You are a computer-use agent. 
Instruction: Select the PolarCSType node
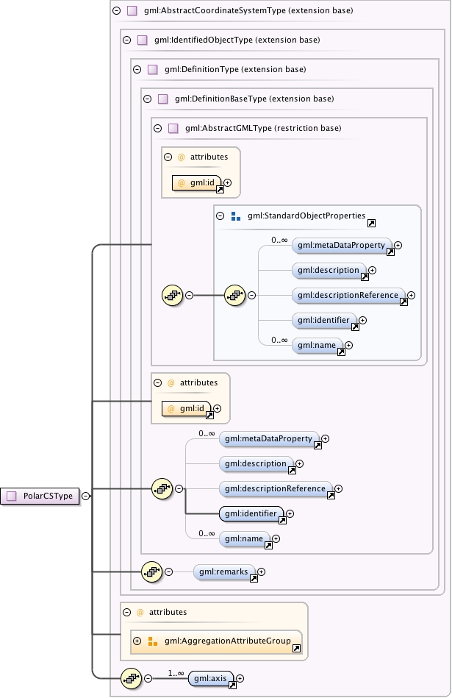coord(40,496)
